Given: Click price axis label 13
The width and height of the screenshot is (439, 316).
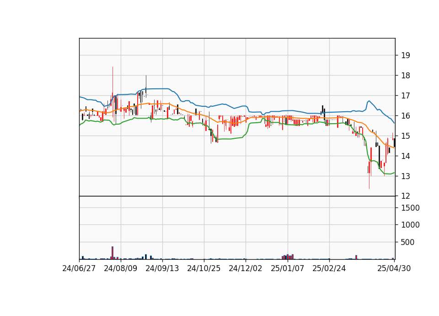Looking at the screenshot, I should coord(406,176).
